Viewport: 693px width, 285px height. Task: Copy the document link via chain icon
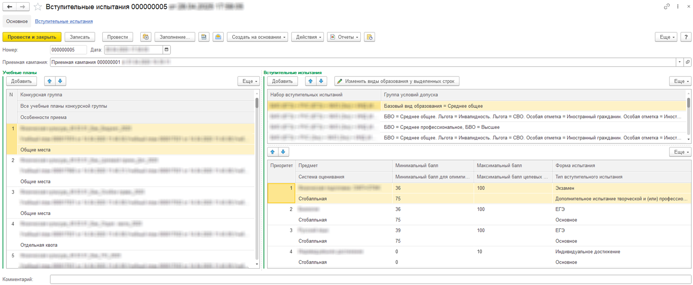coord(667,7)
